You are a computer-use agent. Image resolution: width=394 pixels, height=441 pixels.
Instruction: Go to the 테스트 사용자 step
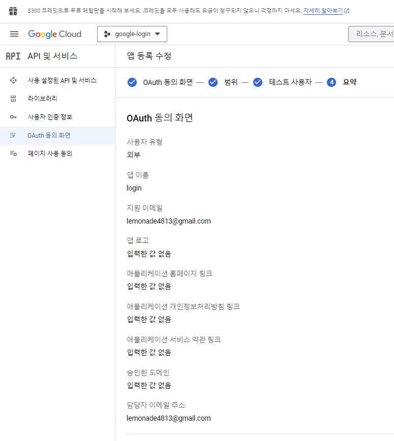[x=290, y=82]
